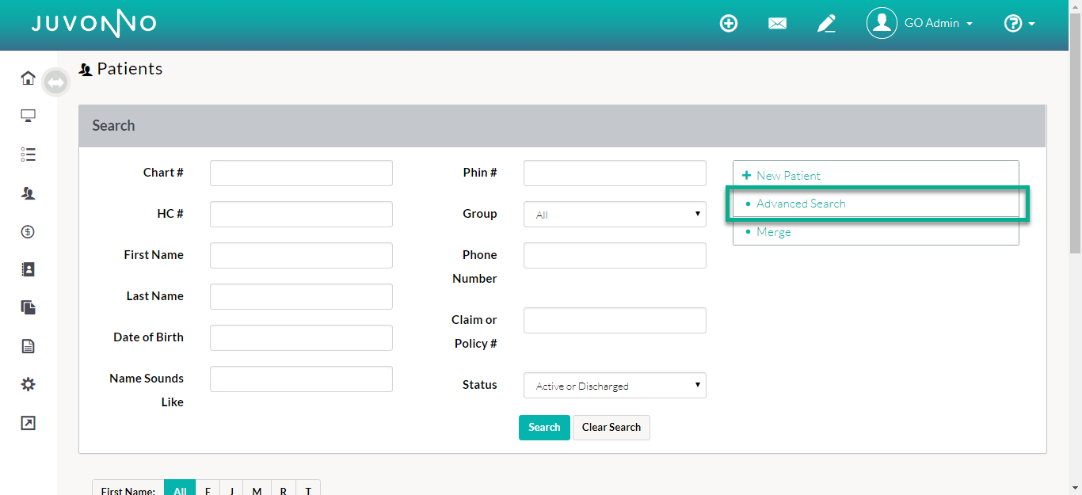This screenshot has height=495, width=1082.
Task: Toggle the sidebar expand arrows button
Action: click(x=55, y=82)
